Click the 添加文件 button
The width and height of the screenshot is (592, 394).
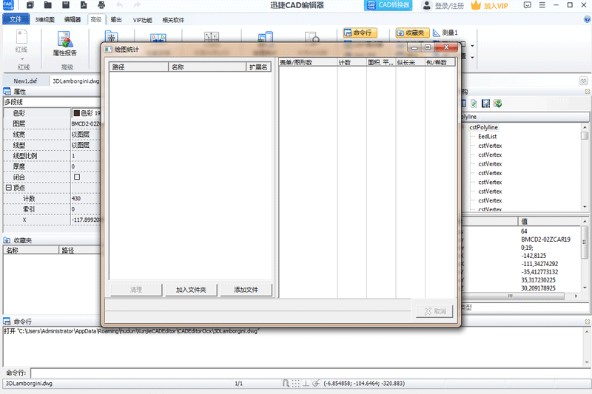point(246,290)
